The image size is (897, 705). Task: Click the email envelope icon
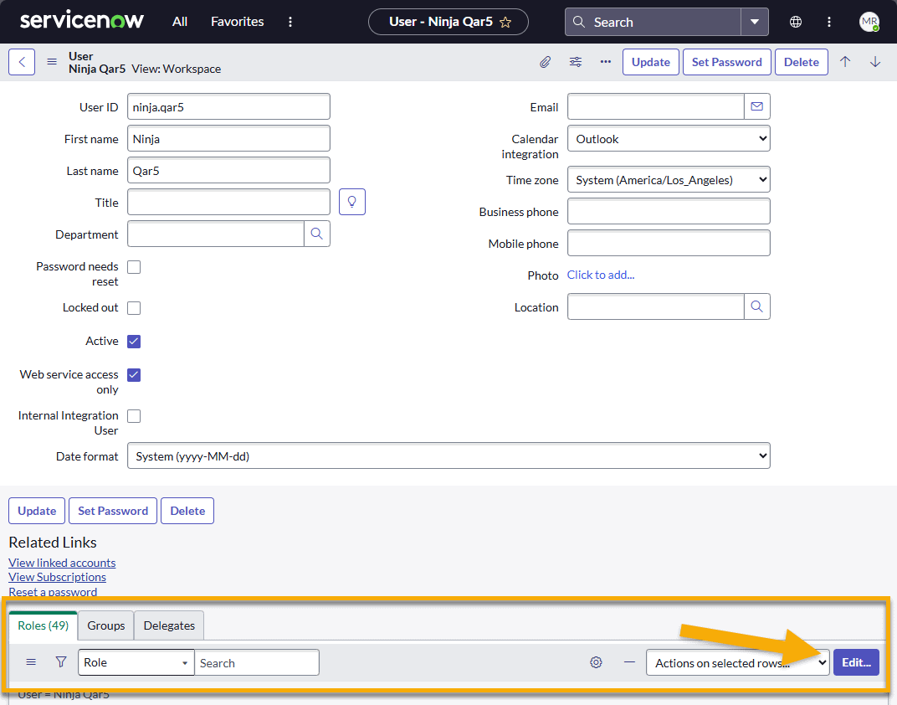pos(757,106)
